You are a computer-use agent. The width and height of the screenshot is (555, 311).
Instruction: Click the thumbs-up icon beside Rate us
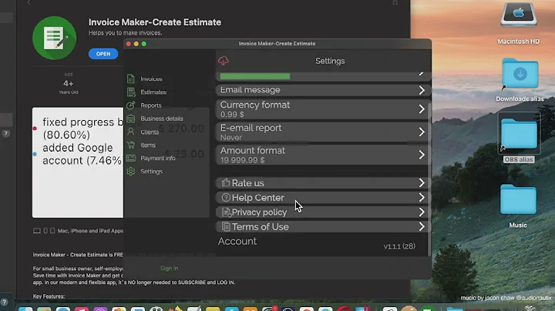[x=225, y=182]
